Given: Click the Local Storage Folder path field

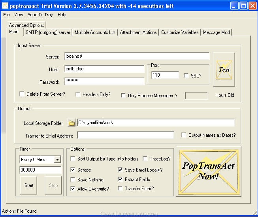Looking at the screenshot, I should coord(156,123).
